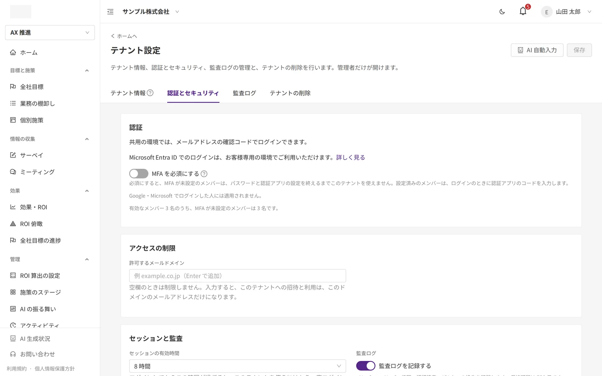Collapse 管理 sidebar section

[87, 259]
